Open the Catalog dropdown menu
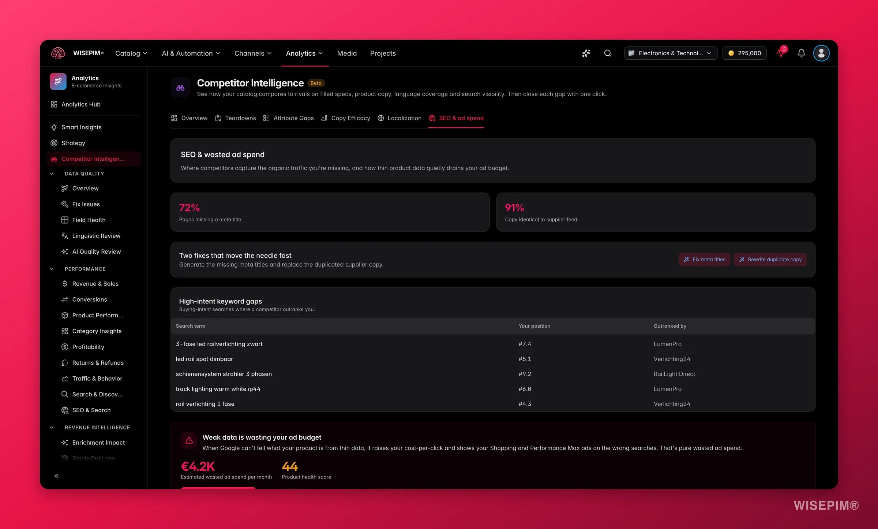This screenshot has width=878, height=529. click(131, 53)
